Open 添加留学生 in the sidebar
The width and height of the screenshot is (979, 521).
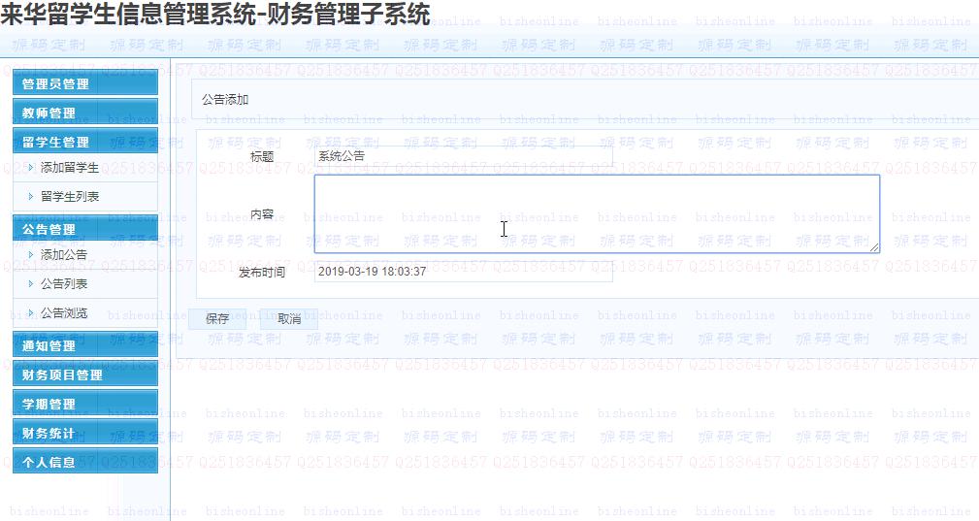pos(69,167)
